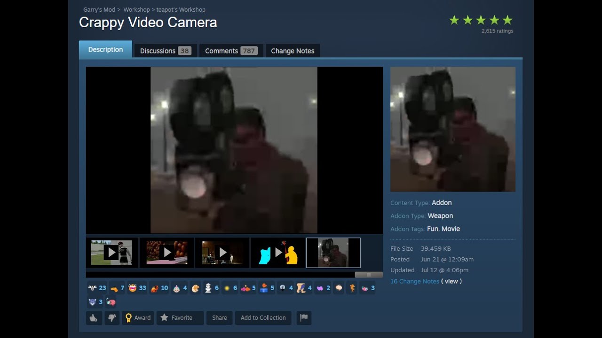Click the award badge with count 23
Screen dimensions: 602x338
point(97,288)
